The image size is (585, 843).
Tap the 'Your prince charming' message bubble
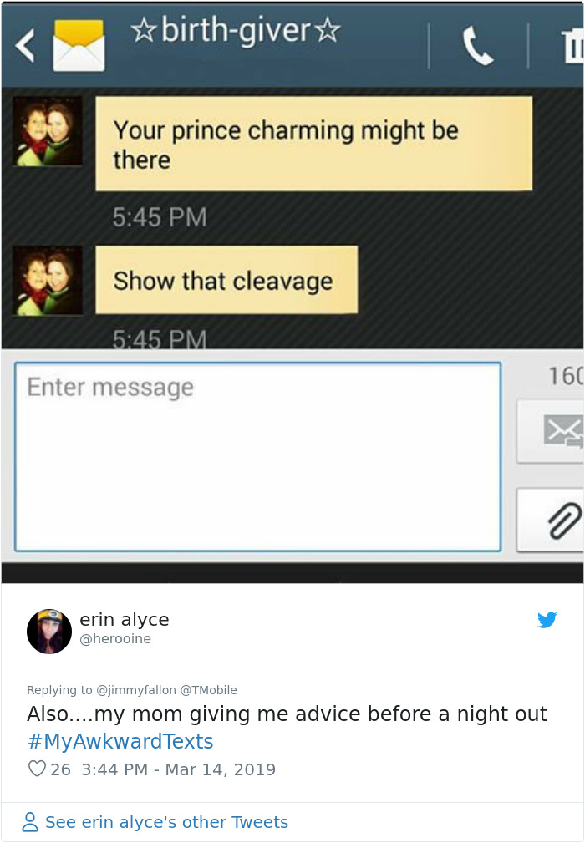point(314,144)
